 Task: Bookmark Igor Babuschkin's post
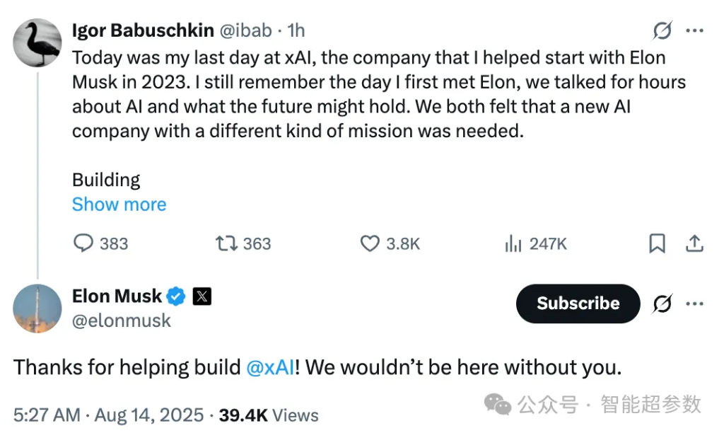click(657, 243)
